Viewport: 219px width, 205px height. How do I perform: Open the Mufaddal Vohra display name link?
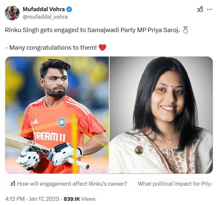click(44, 9)
